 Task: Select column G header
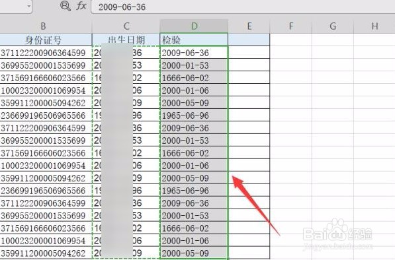tap(333, 26)
